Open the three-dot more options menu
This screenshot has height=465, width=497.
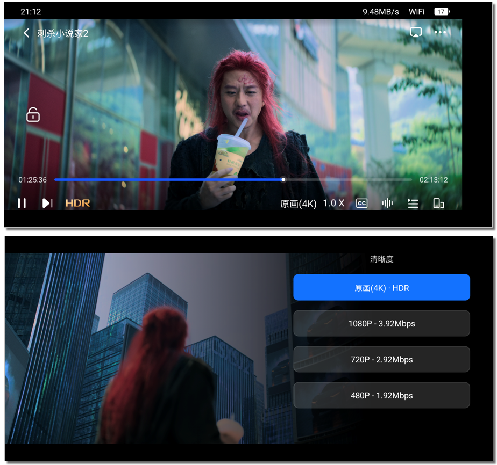click(440, 32)
